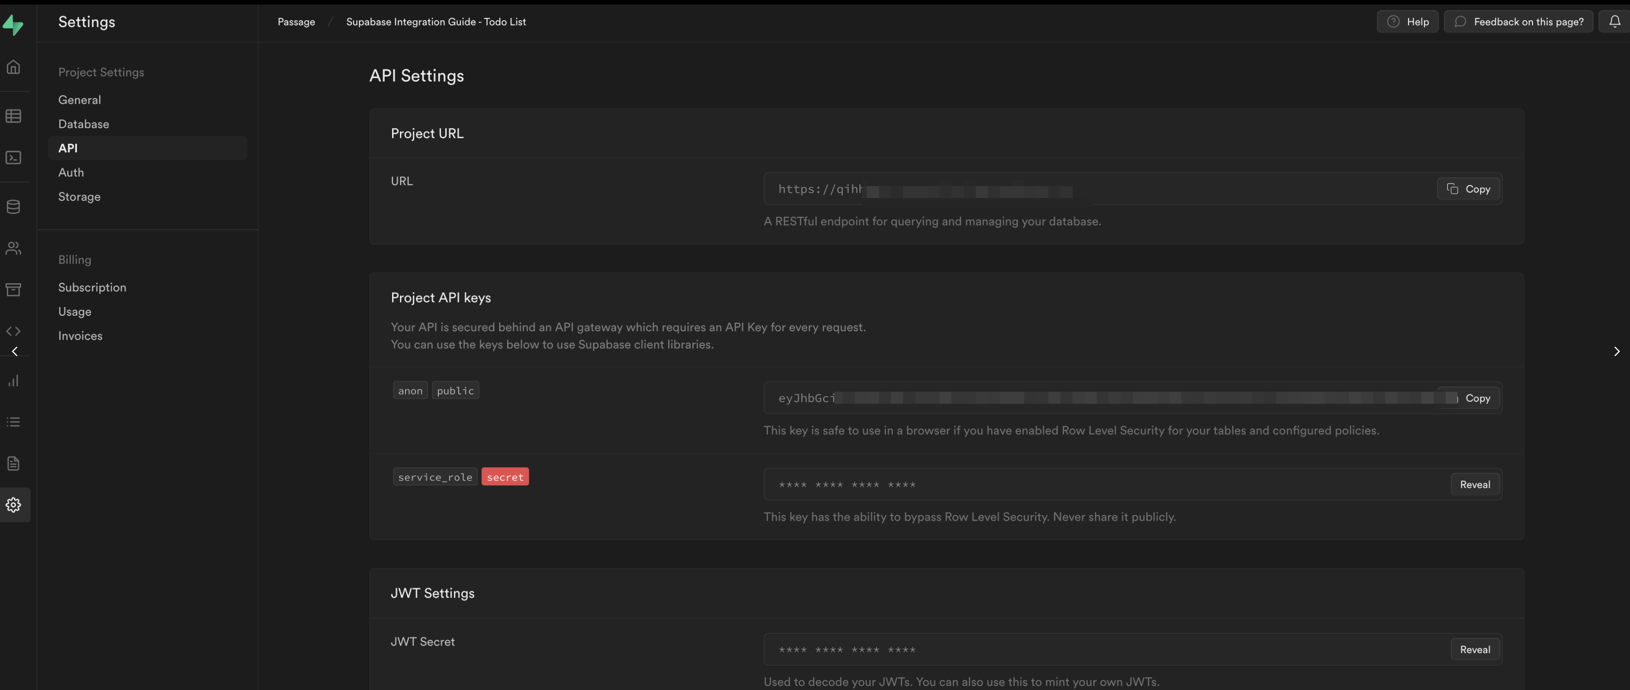Click the service_role tag label
The width and height of the screenshot is (1630, 690).
(x=435, y=477)
